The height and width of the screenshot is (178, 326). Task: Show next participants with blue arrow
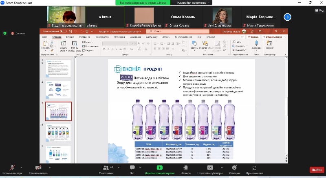[x=287, y=17]
